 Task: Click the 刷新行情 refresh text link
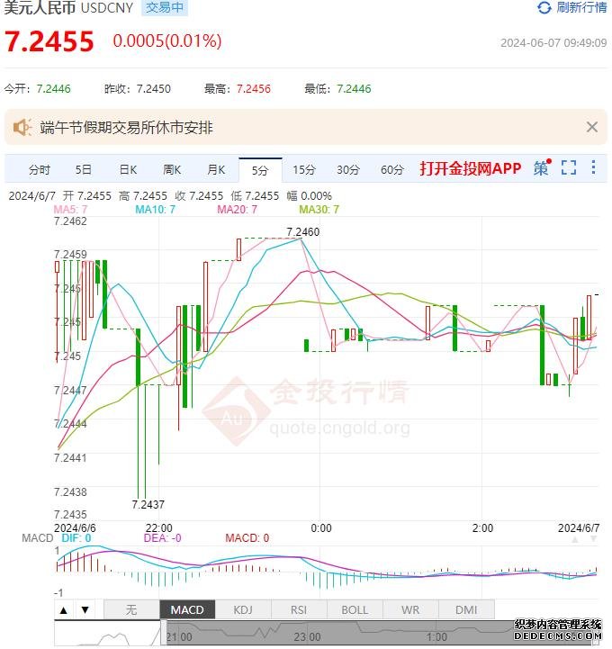581,7
